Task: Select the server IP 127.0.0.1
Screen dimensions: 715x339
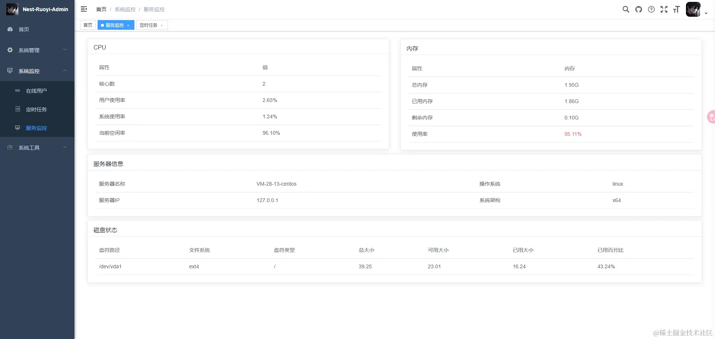Action: coord(267,200)
